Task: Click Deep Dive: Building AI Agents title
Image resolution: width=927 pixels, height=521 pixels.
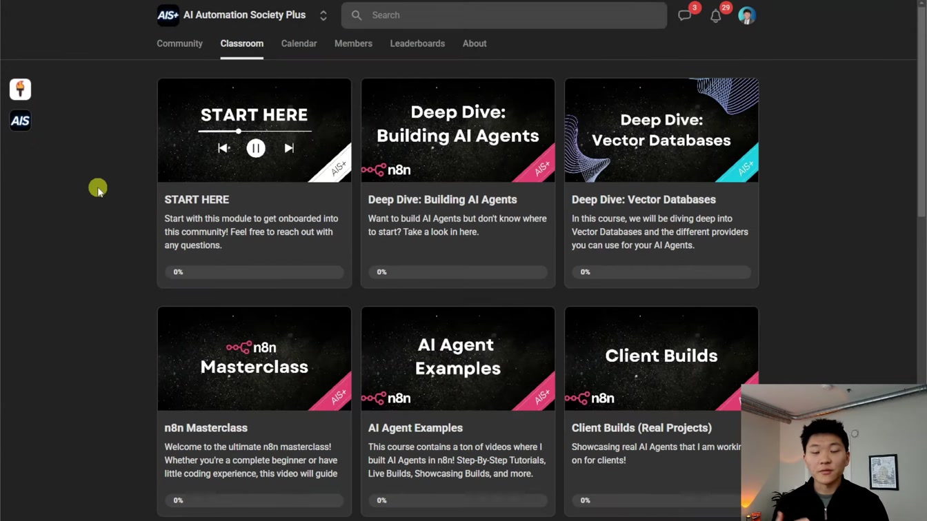Action: click(442, 199)
